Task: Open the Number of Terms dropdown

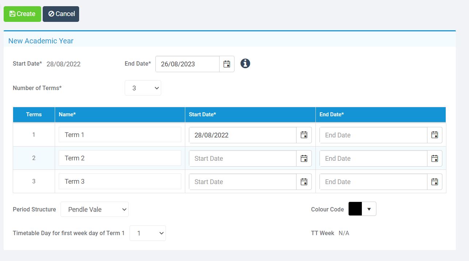Action: [x=143, y=87]
